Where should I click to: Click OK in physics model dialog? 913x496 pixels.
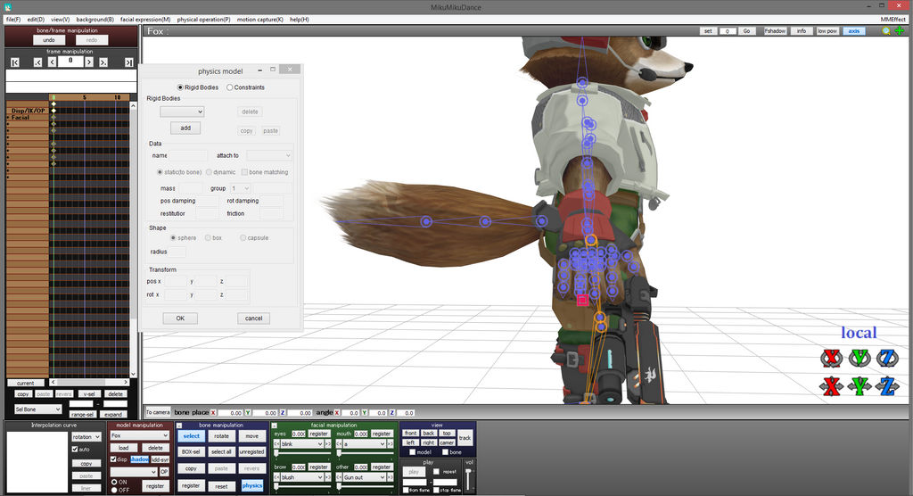180,318
